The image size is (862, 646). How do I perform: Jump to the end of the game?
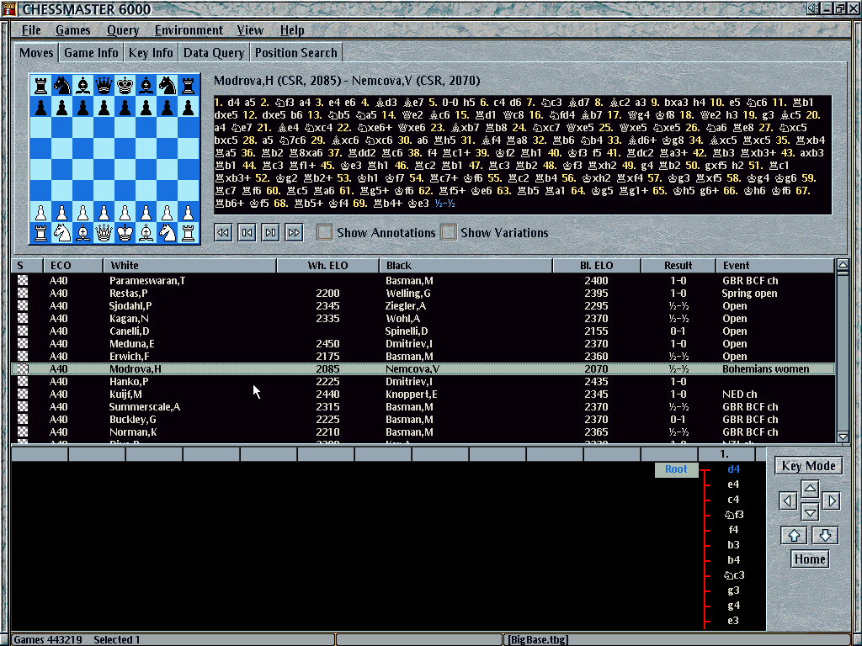(x=294, y=233)
